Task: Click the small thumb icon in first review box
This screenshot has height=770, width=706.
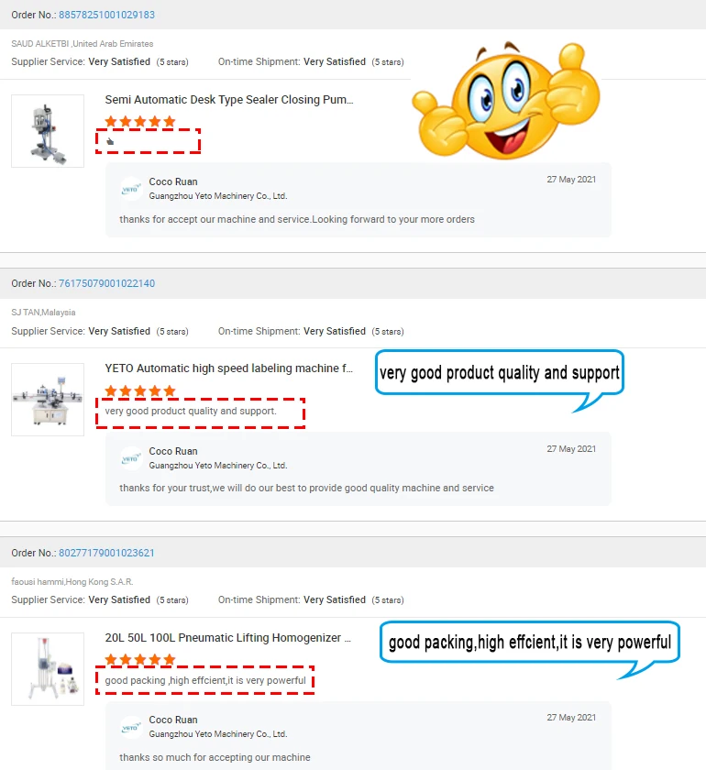Action: [110, 141]
